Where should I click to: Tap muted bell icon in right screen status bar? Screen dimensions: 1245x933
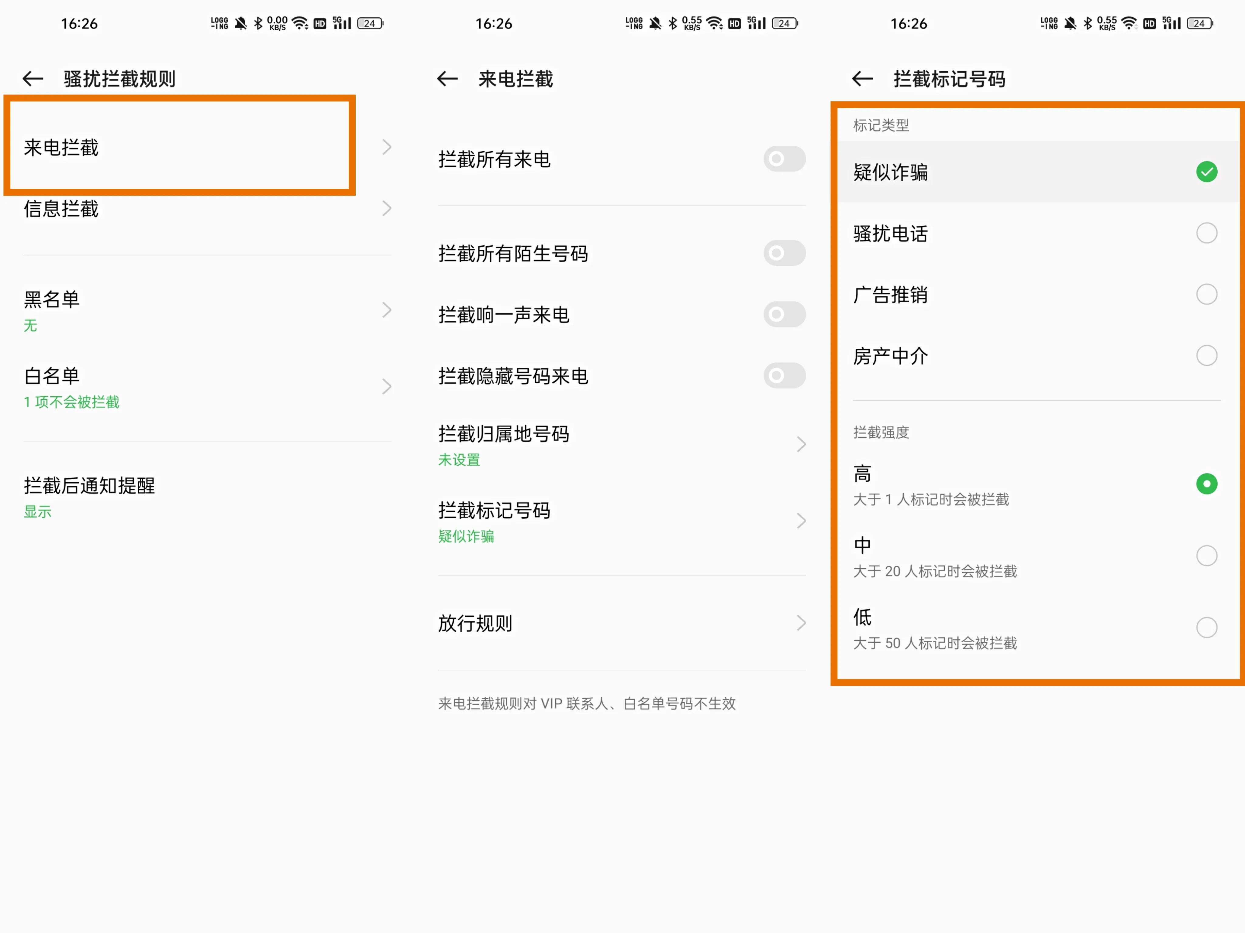click(x=1071, y=23)
